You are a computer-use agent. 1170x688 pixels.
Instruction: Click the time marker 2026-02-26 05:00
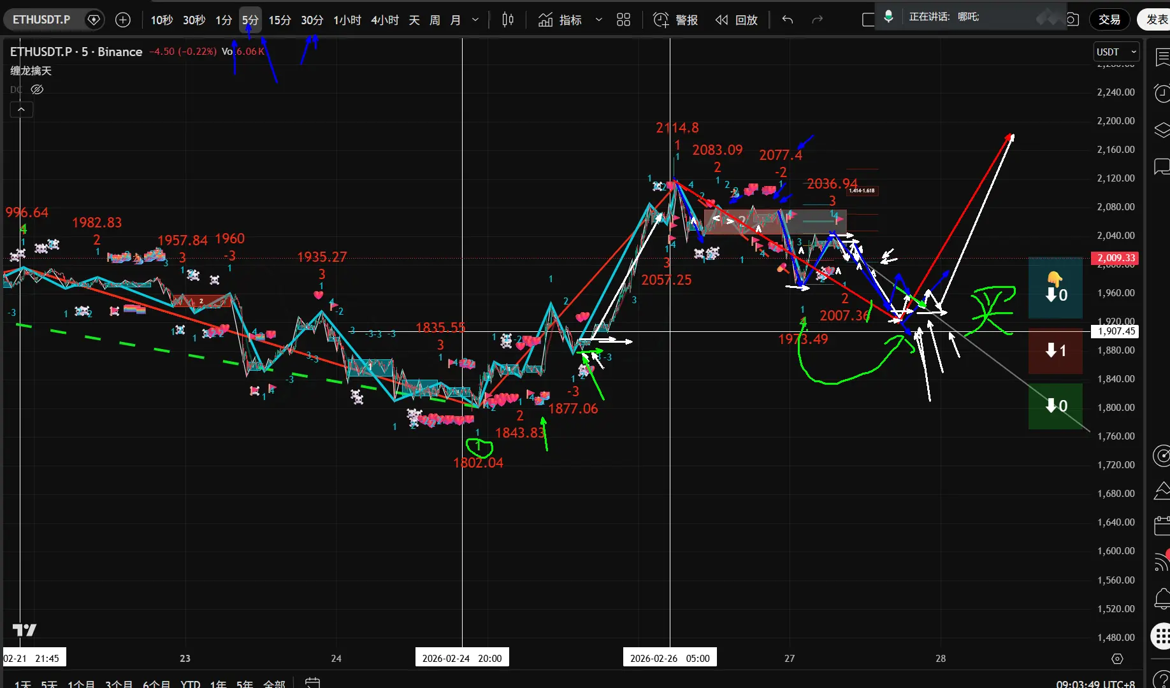[670, 658]
